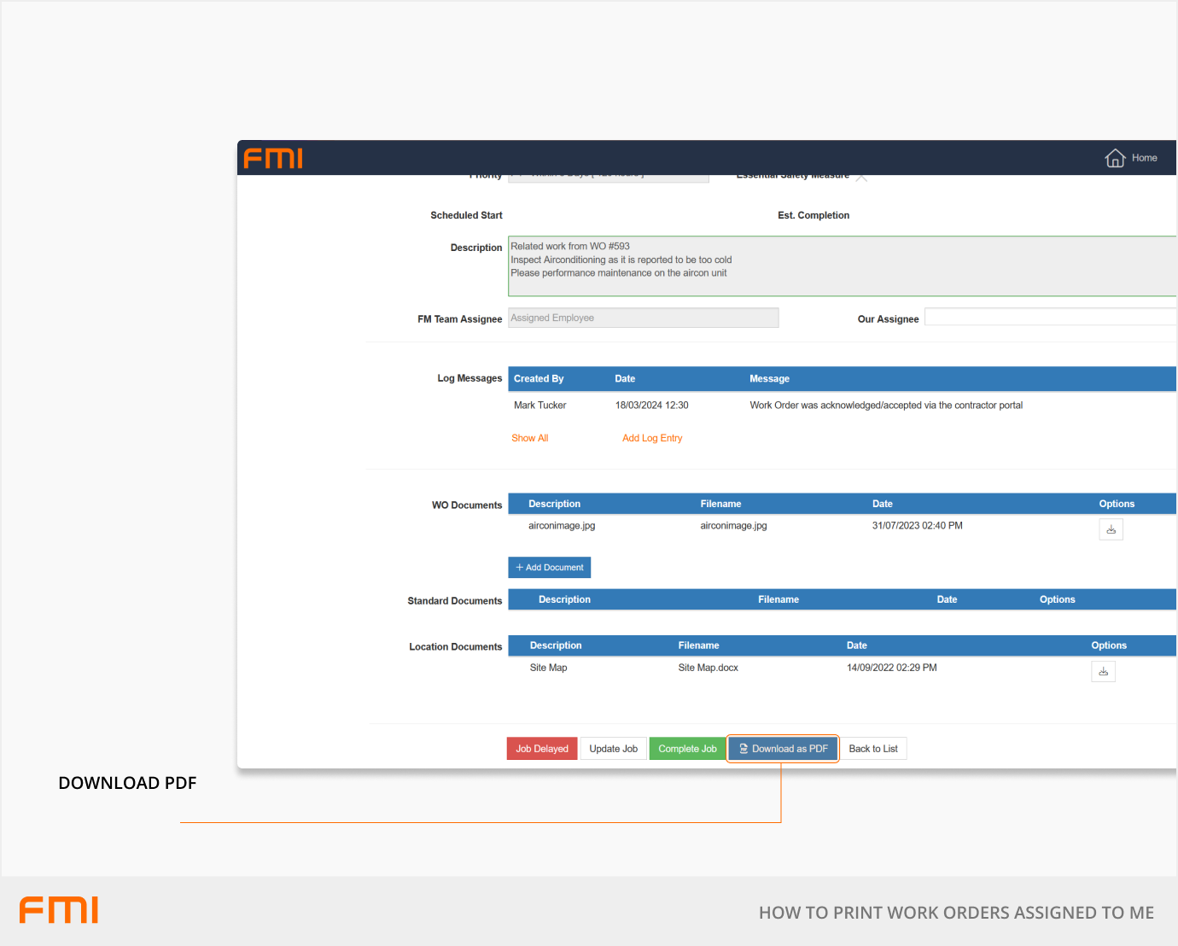Click the orange FMI logo in the footer
The width and height of the screenshot is (1178, 946).
coord(59,910)
